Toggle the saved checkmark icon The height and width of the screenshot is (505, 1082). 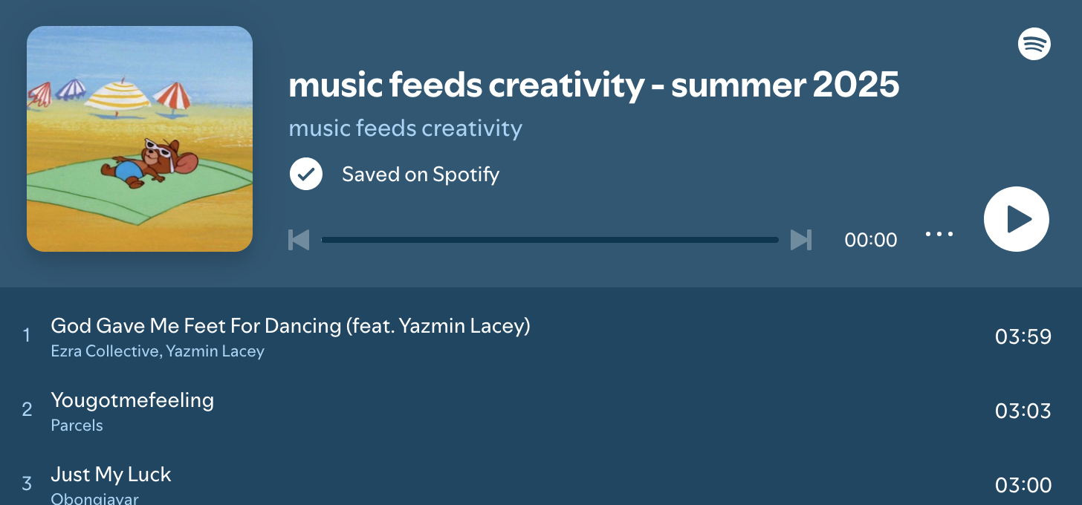pyautogui.click(x=306, y=175)
